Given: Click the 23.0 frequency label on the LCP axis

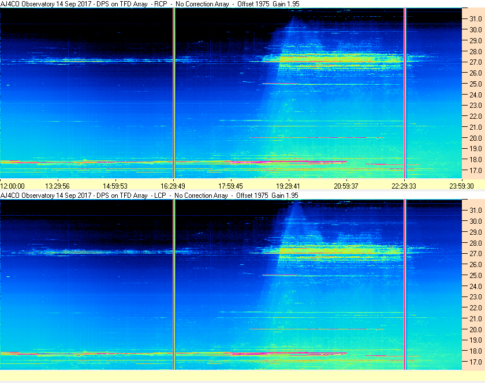Looking at the screenshot, I should [x=476, y=296].
